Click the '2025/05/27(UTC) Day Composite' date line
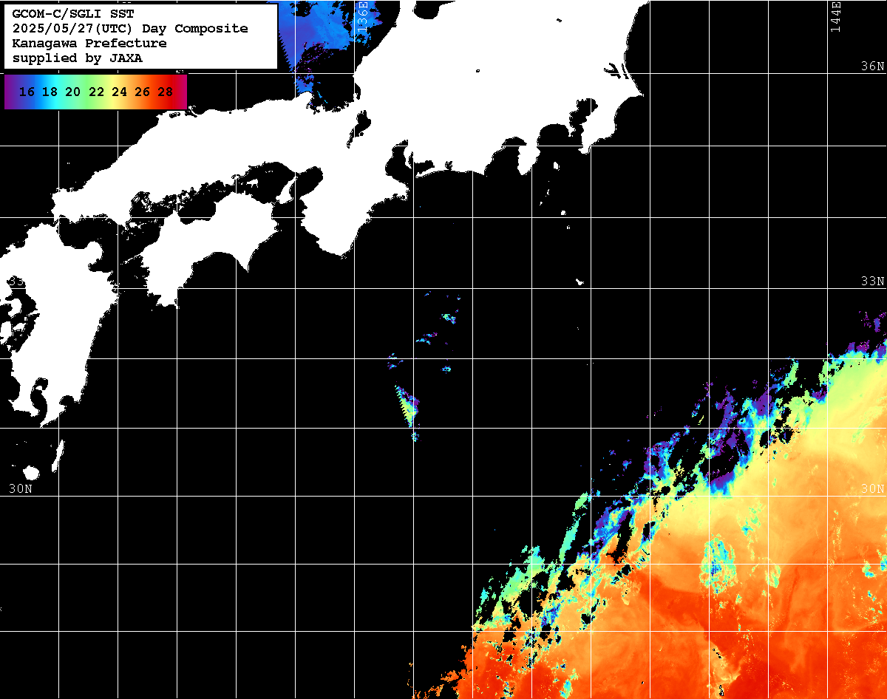Image resolution: width=887 pixels, height=699 pixels. pos(130,29)
